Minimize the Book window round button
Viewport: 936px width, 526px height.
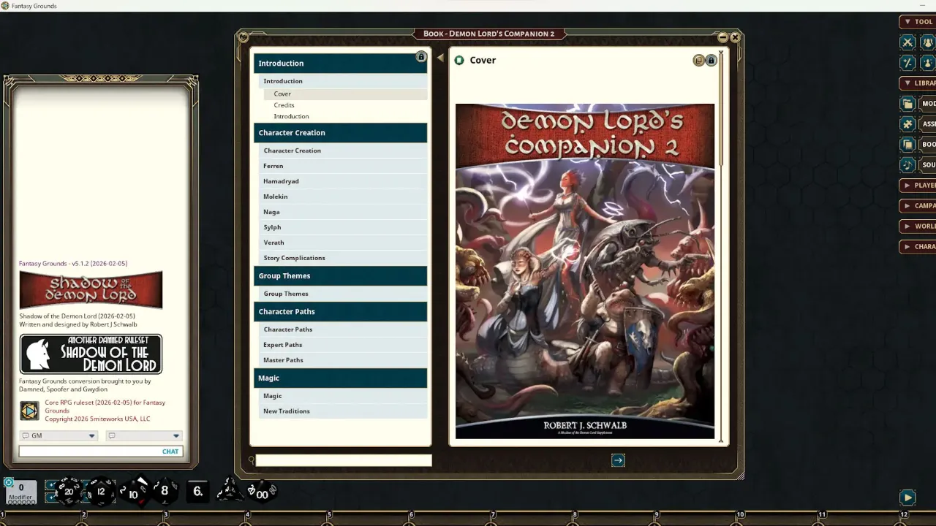pos(723,37)
